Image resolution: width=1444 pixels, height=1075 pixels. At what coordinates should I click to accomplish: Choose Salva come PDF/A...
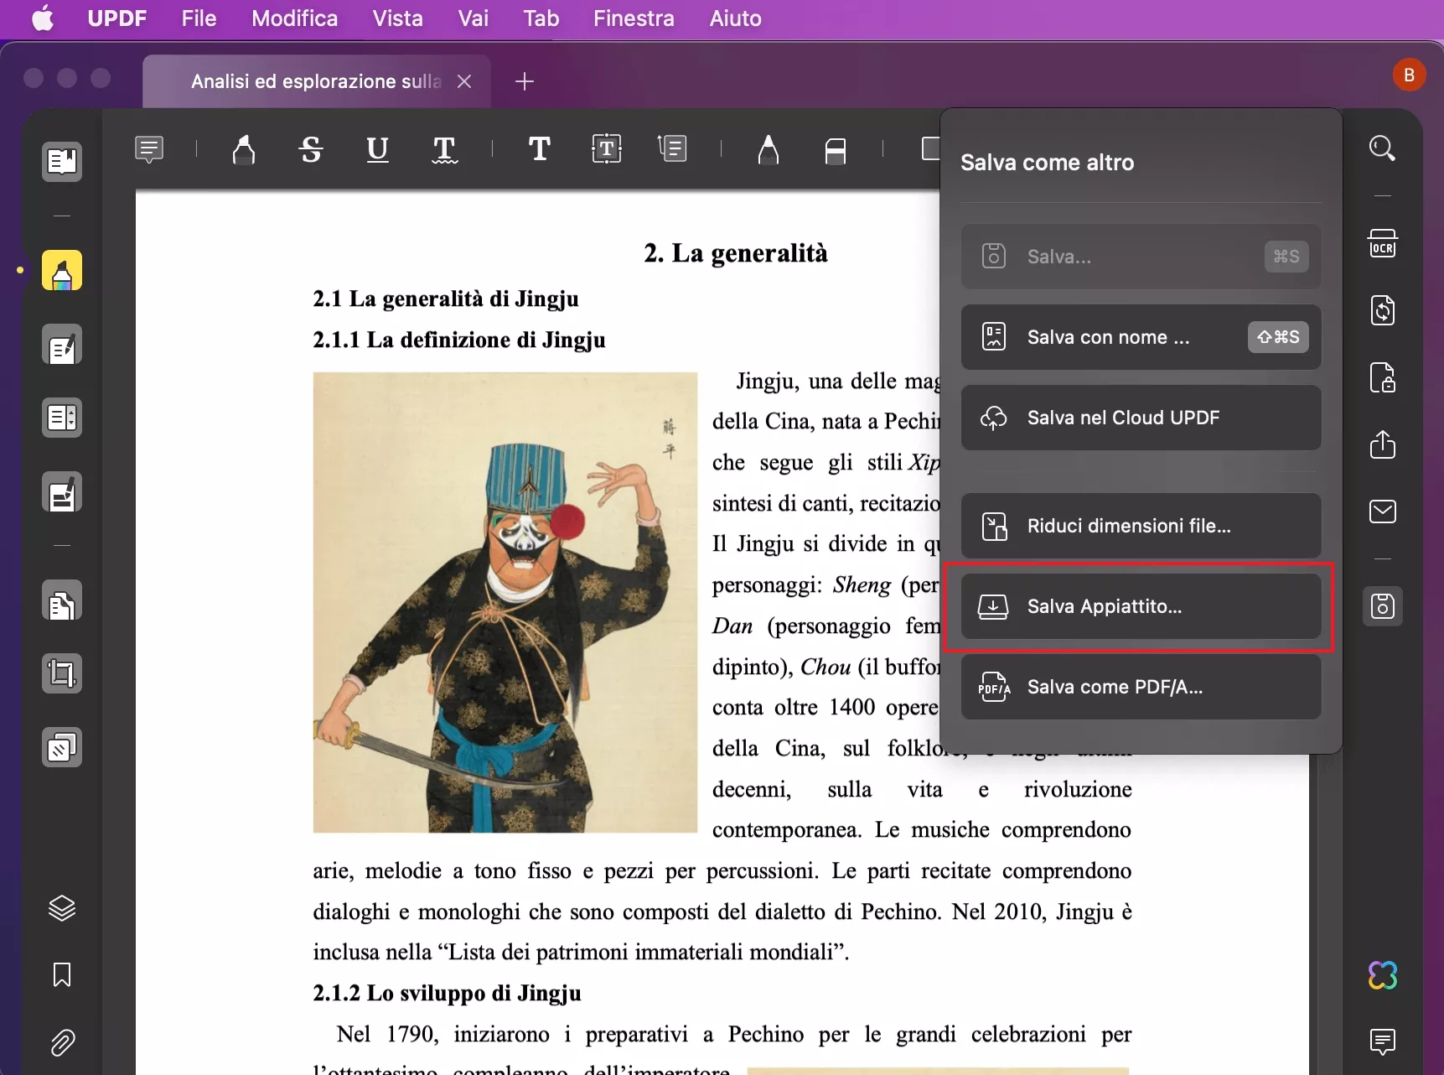coord(1141,687)
